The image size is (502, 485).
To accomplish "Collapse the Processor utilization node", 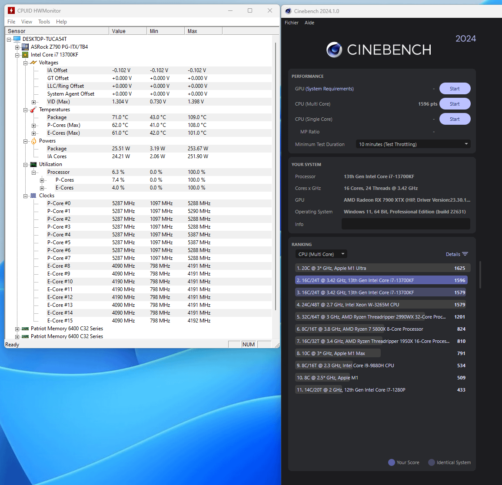I will point(33,173).
